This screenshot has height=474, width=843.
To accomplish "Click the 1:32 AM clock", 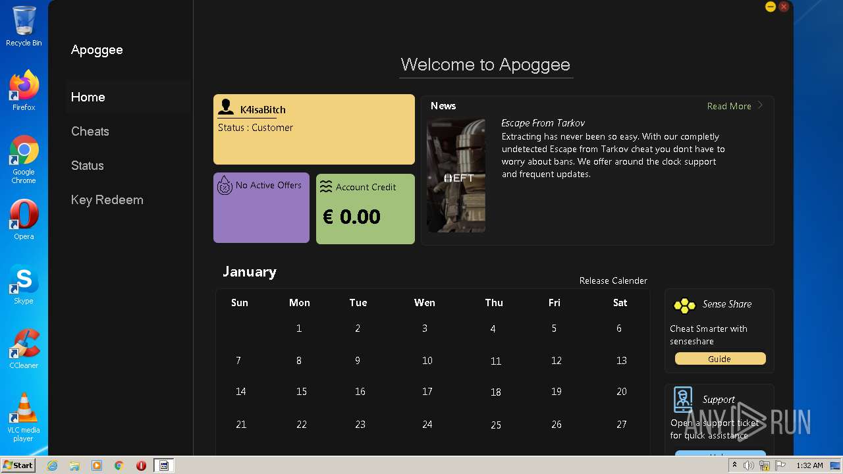I will pyautogui.click(x=809, y=465).
